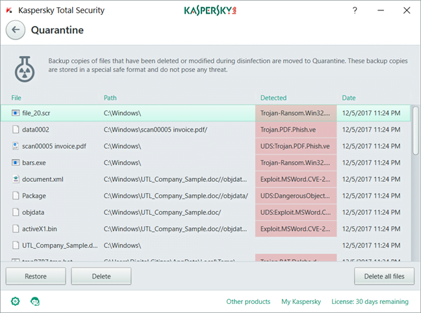Click the file_20.scr file icon

16,113
